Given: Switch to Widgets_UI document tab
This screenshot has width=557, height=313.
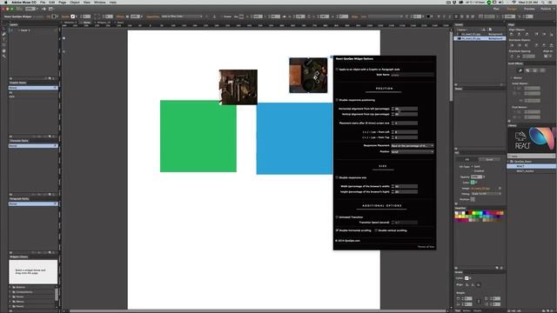Looking at the screenshot, I should [x=104, y=23].
